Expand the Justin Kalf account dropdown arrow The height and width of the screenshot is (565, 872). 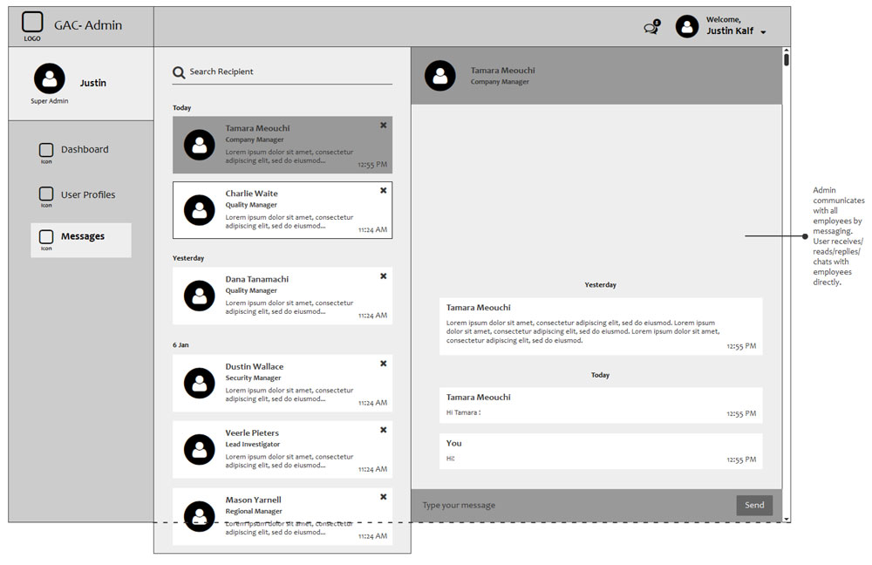pyautogui.click(x=763, y=32)
